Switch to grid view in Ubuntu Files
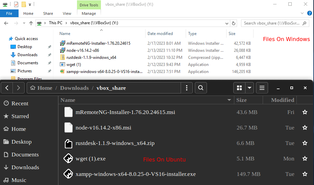 pyautogui.click(x=239, y=88)
